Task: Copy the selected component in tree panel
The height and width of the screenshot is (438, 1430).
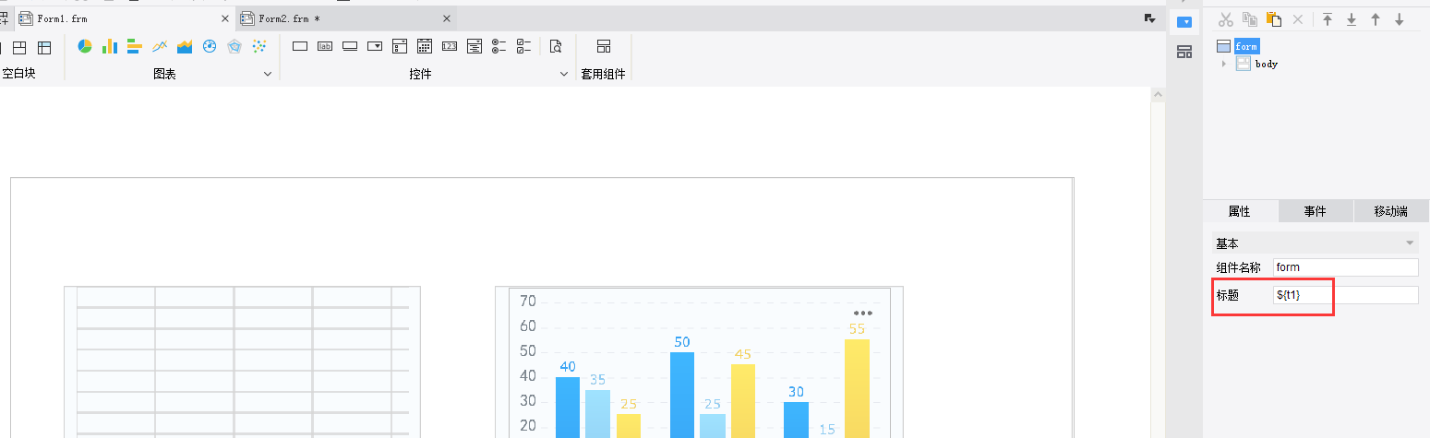Action: pos(1250,19)
